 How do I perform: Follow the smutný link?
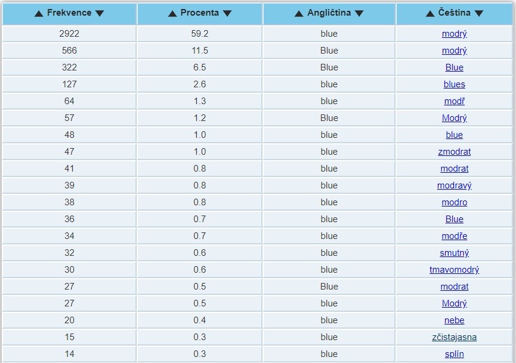[454, 253]
